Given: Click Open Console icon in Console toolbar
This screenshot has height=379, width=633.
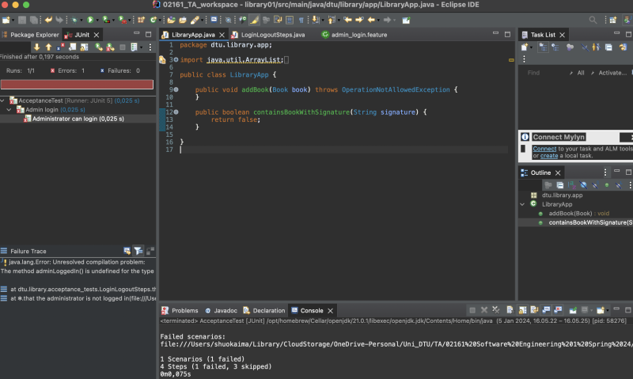Looking at the screenshot, I should (601, 310).
